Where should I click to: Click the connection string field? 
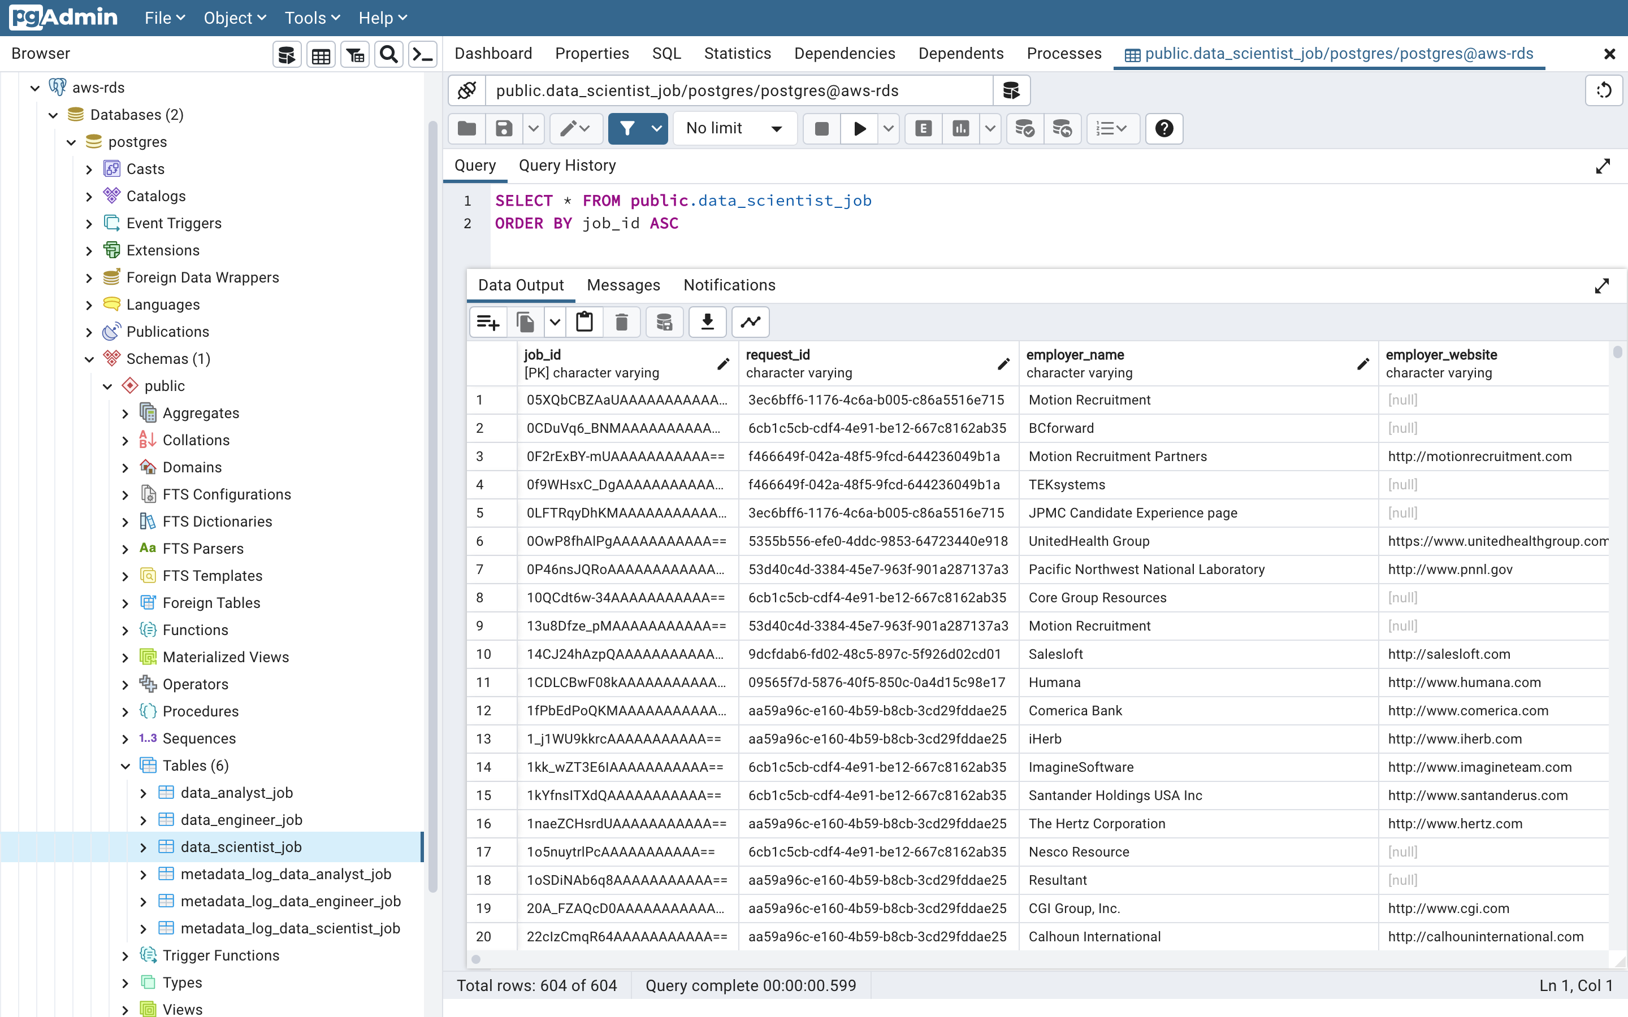[739, 90]
